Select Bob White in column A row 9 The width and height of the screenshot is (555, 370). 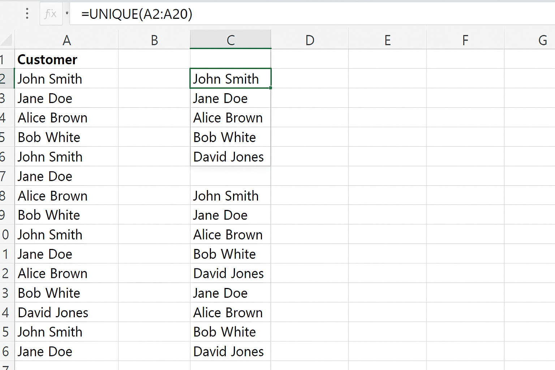[66, 215]
